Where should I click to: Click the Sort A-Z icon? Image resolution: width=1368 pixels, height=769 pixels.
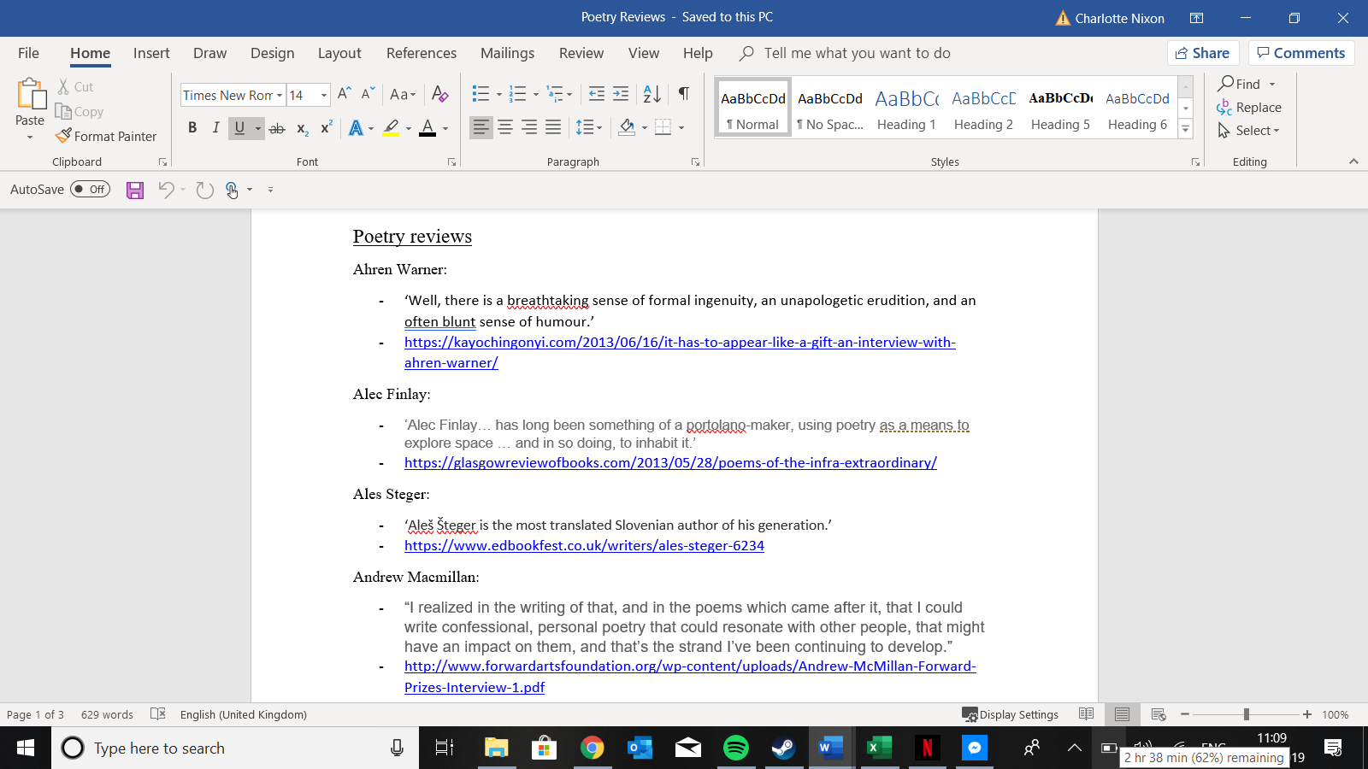pos(652,94)
